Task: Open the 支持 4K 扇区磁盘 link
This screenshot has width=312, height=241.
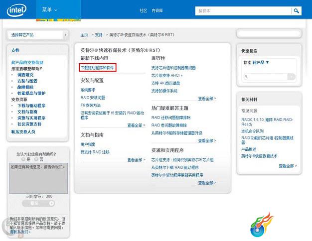Action: 165,83
